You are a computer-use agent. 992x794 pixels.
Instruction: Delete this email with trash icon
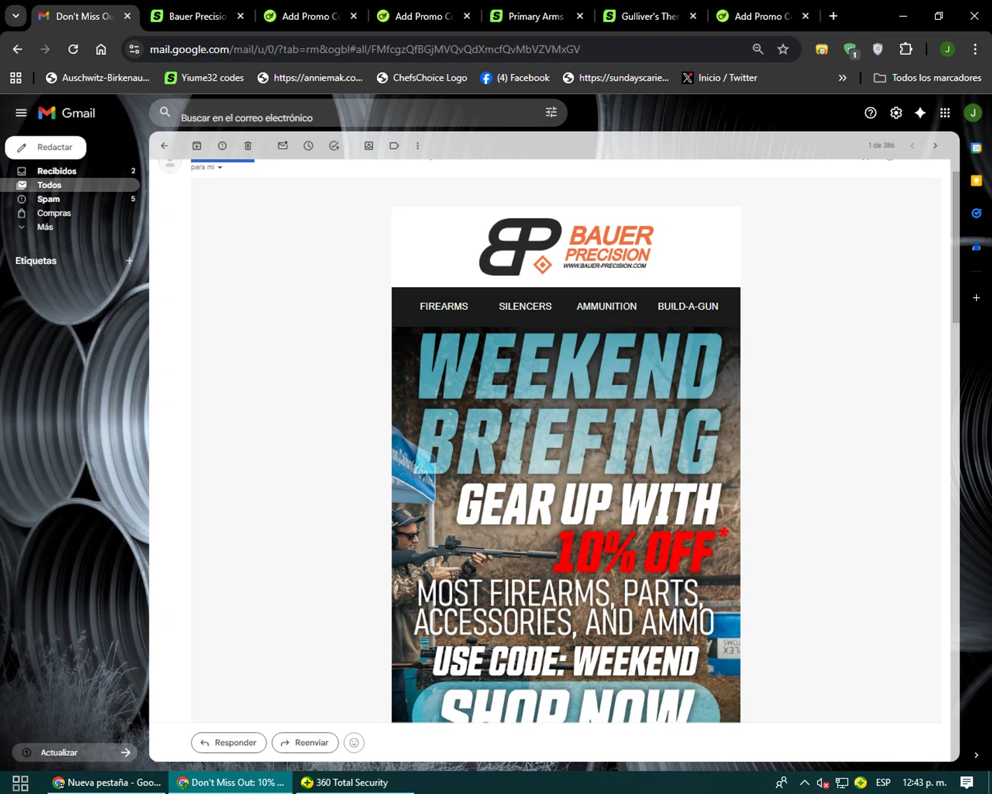[x=248, y=146]
